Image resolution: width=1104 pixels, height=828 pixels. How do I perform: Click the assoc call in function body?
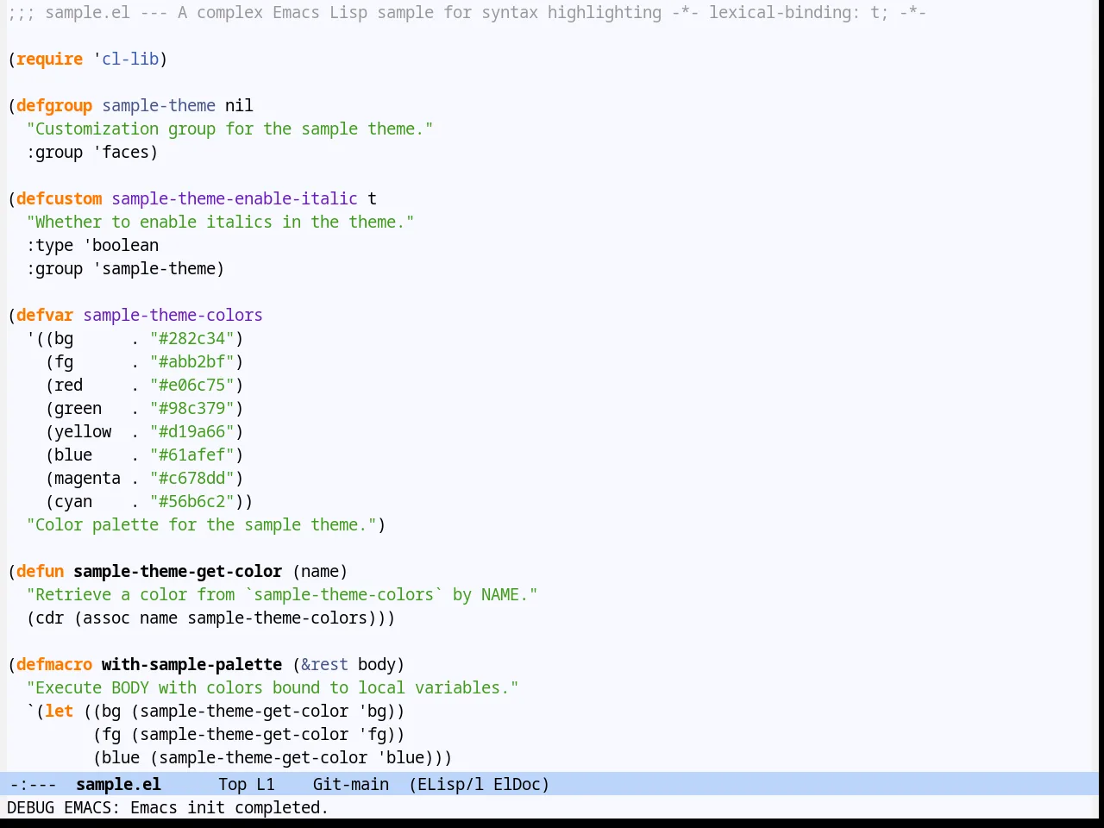pos(106,618)
